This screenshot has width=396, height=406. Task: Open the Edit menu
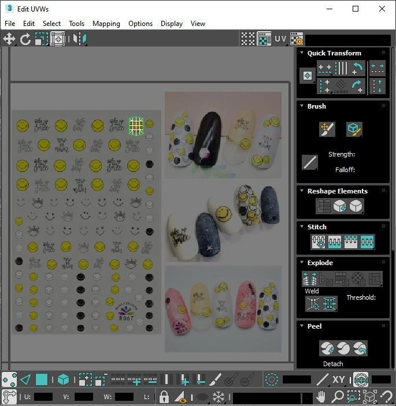(x=29, y=24)
